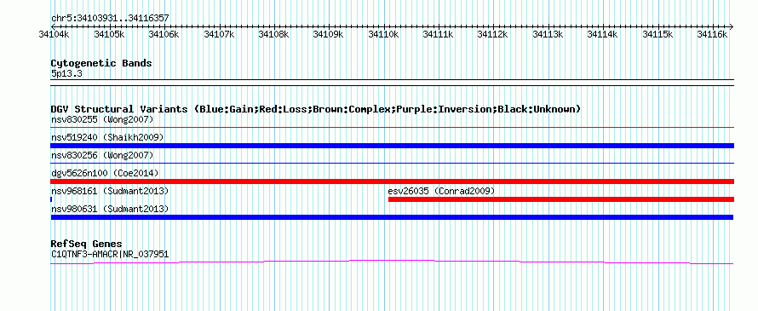Open variant dgv5626n100 (Coe2014) label
The height and width of the screenshot is (311, 758).
pyautogui.click(x=105, y=173)
